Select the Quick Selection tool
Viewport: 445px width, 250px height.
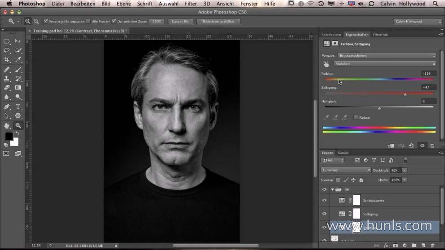pos(18,50)
